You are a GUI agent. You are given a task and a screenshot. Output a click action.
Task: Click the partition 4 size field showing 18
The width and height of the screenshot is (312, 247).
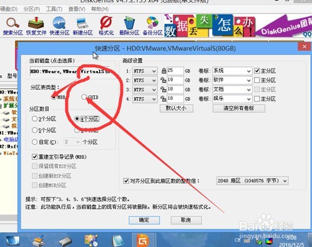tap(175, 99)
